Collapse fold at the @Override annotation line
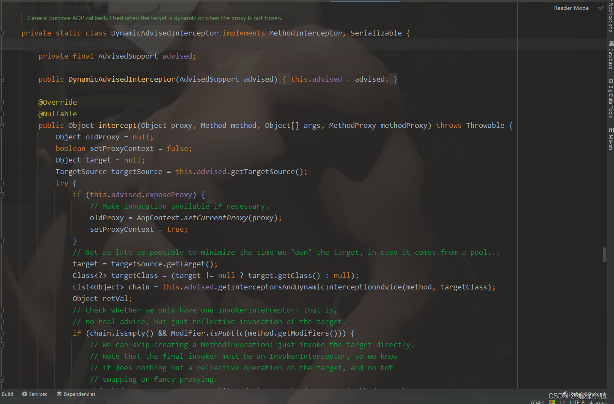 pyautogui.click(x=2, y=103)
